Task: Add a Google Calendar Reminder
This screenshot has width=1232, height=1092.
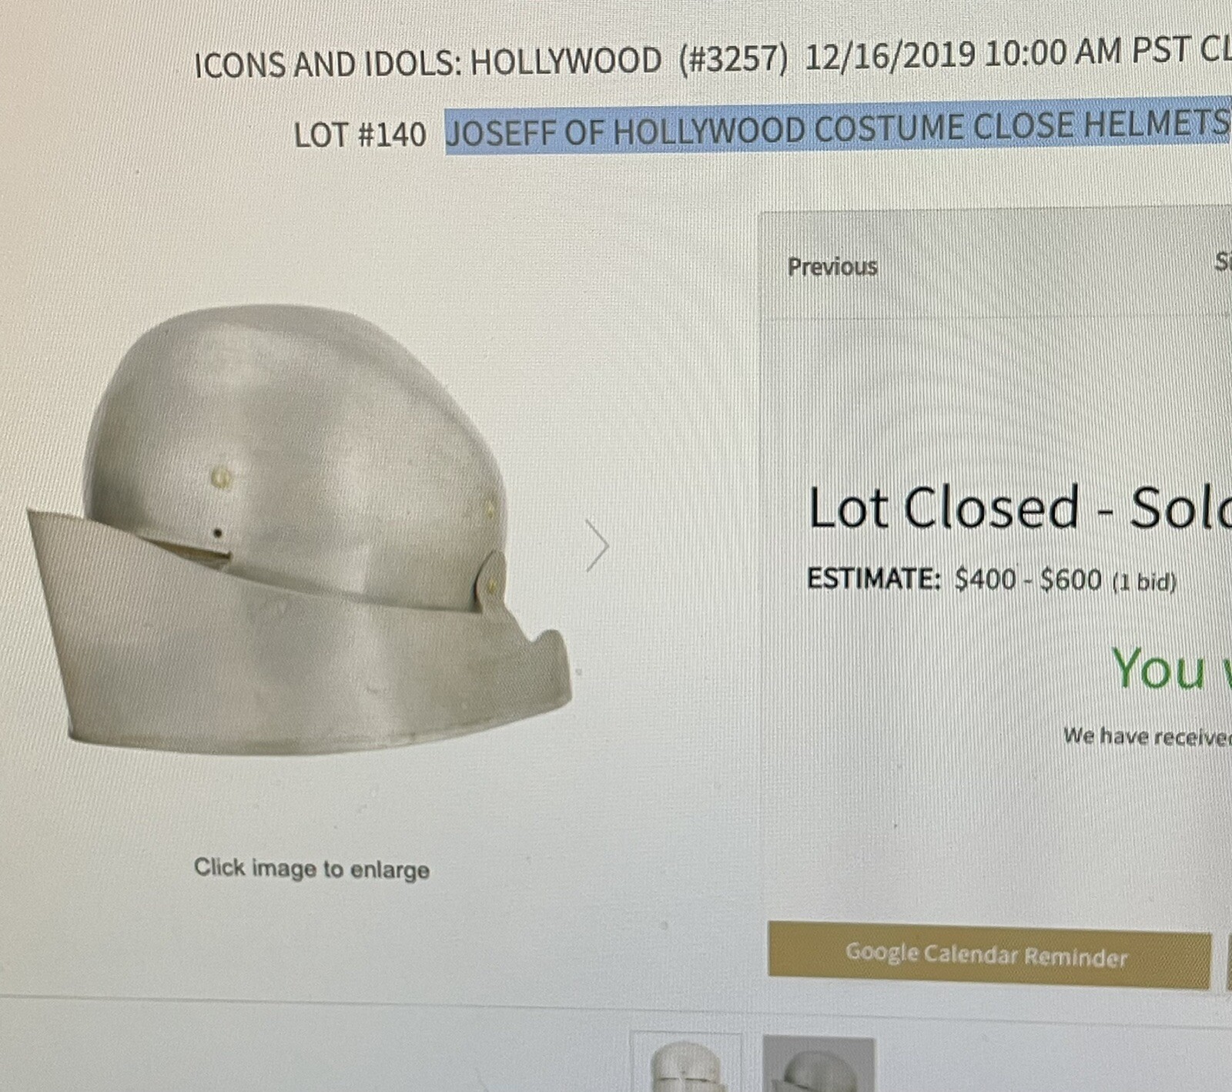Action: 989,955
